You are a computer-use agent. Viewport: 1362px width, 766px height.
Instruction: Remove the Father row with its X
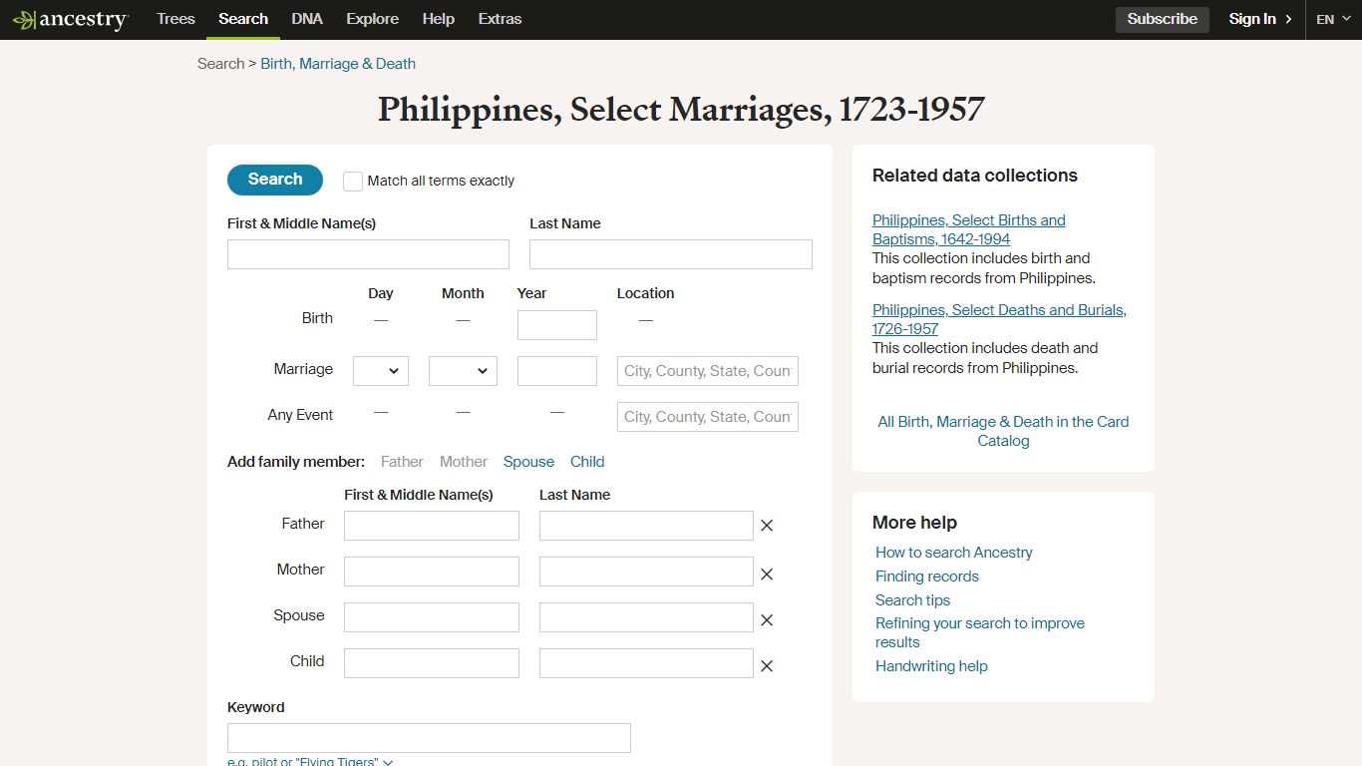(767, 526)
